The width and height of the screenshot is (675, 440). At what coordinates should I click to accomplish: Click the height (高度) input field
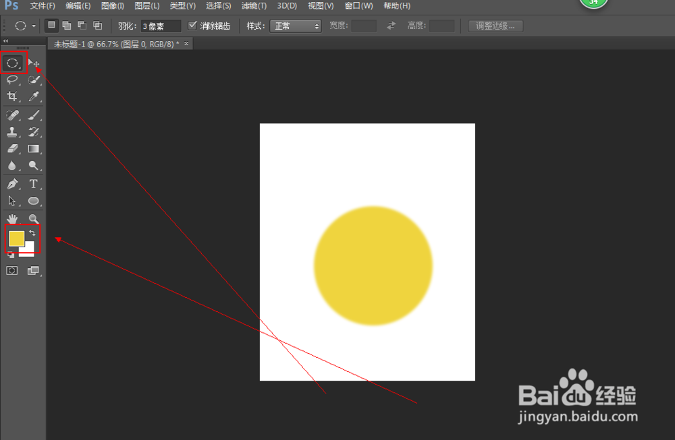tap(441, 26)
